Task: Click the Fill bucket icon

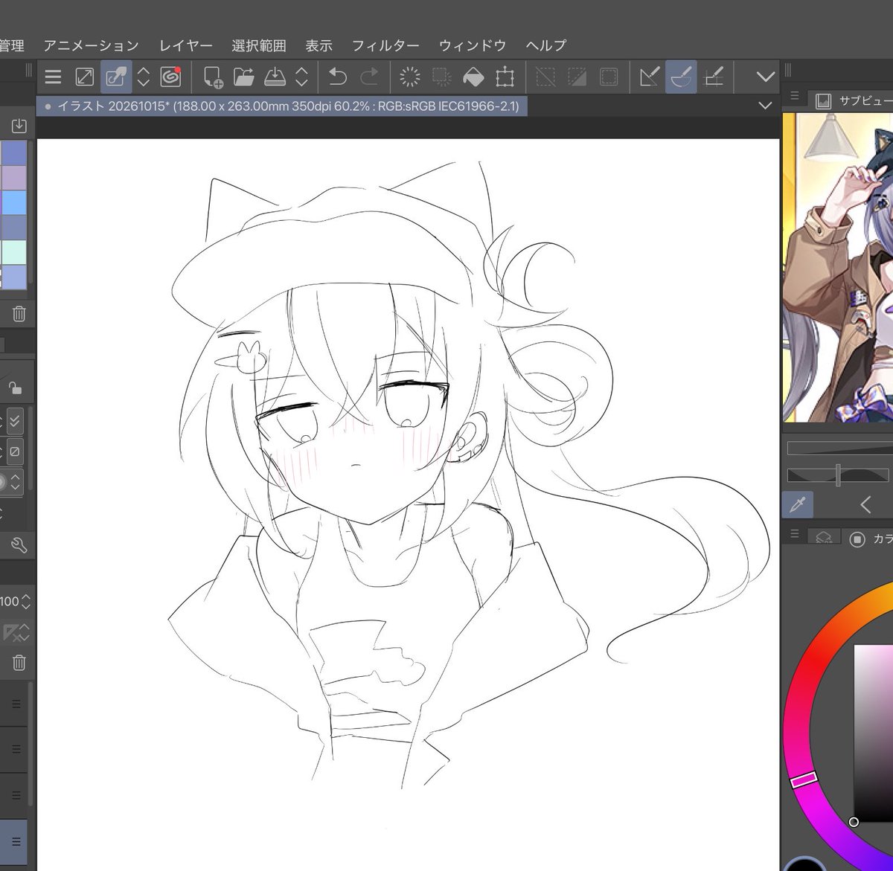Action: click(473, 77)
